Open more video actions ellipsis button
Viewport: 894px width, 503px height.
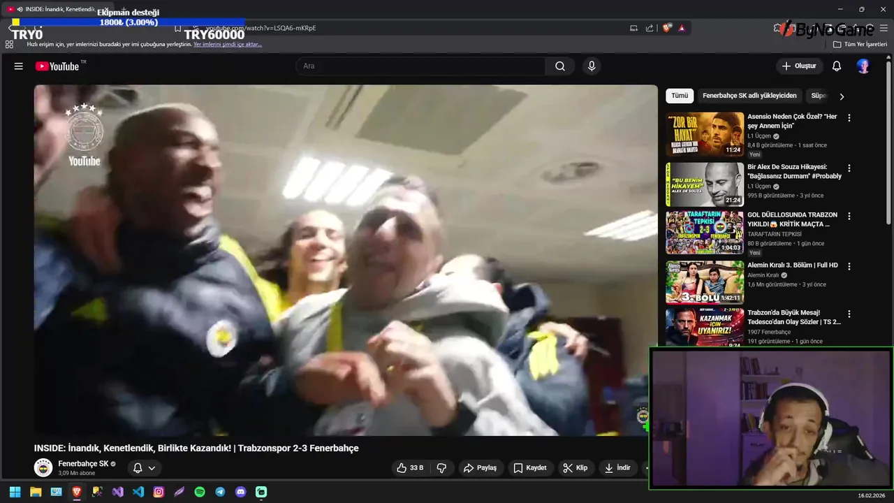coord(646,468)
